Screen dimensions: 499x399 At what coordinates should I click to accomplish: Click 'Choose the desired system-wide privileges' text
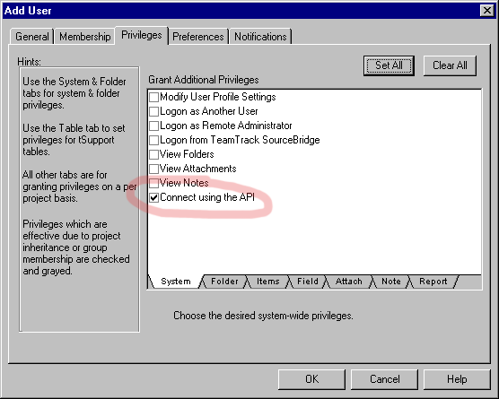(263, 316)
